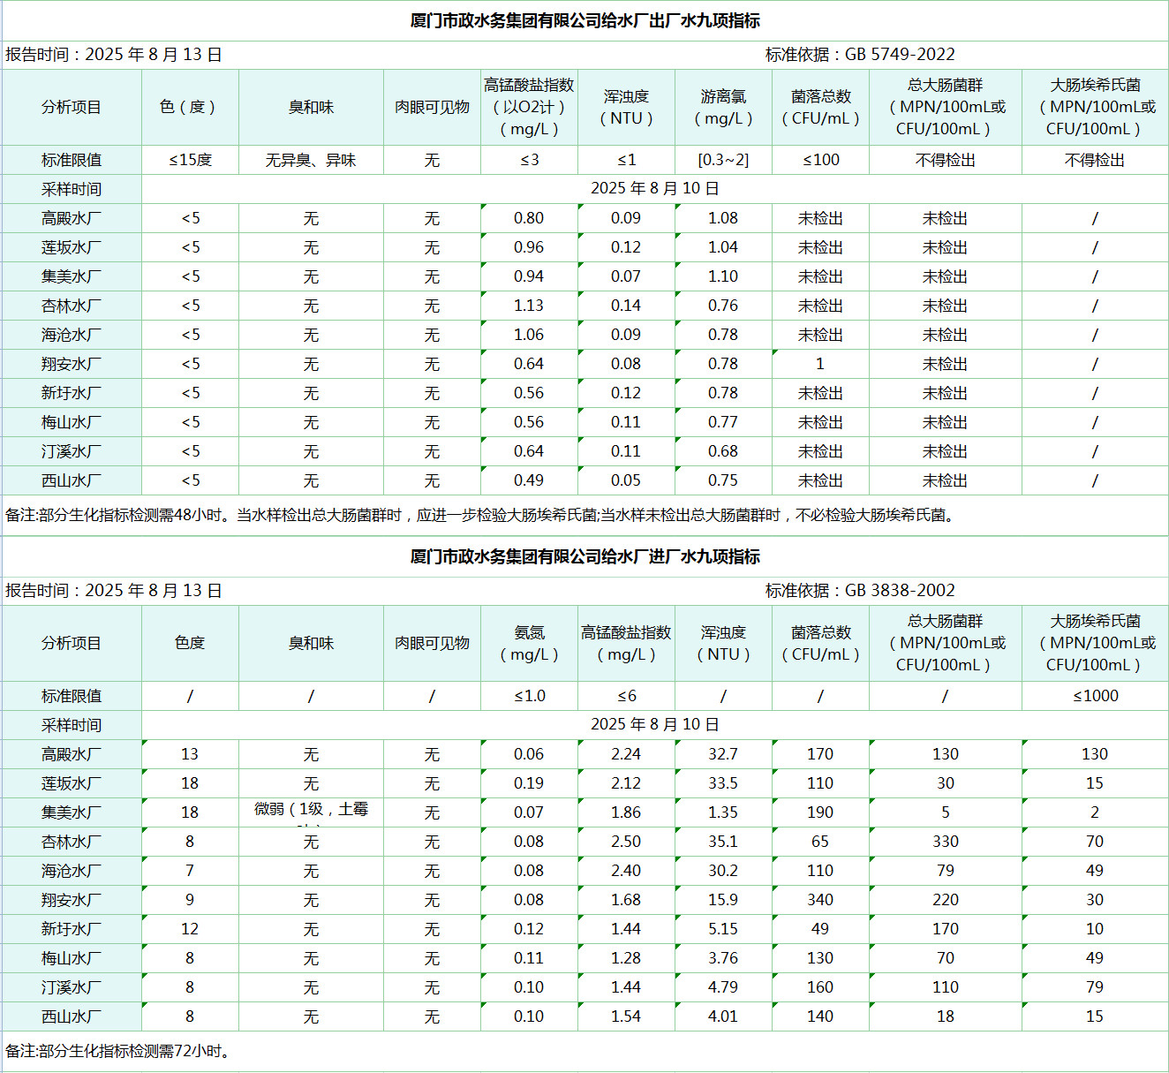Click the incoming water table title 进厂水九项指标

pyautogui.click(x=584, y=556)
